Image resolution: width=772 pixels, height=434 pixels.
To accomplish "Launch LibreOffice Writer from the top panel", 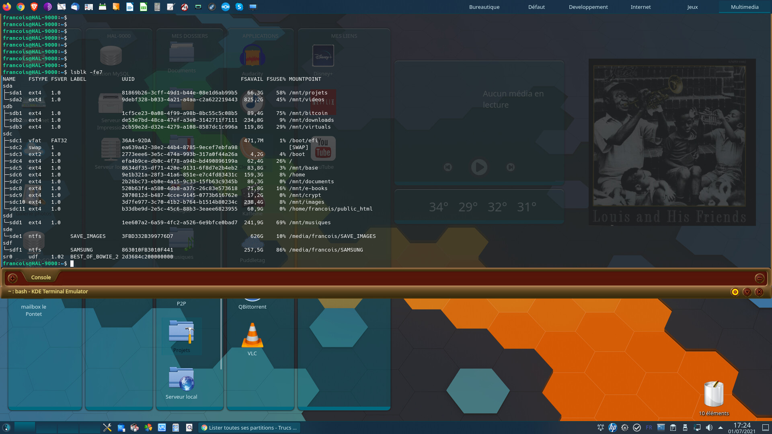I will pos(130,7).
